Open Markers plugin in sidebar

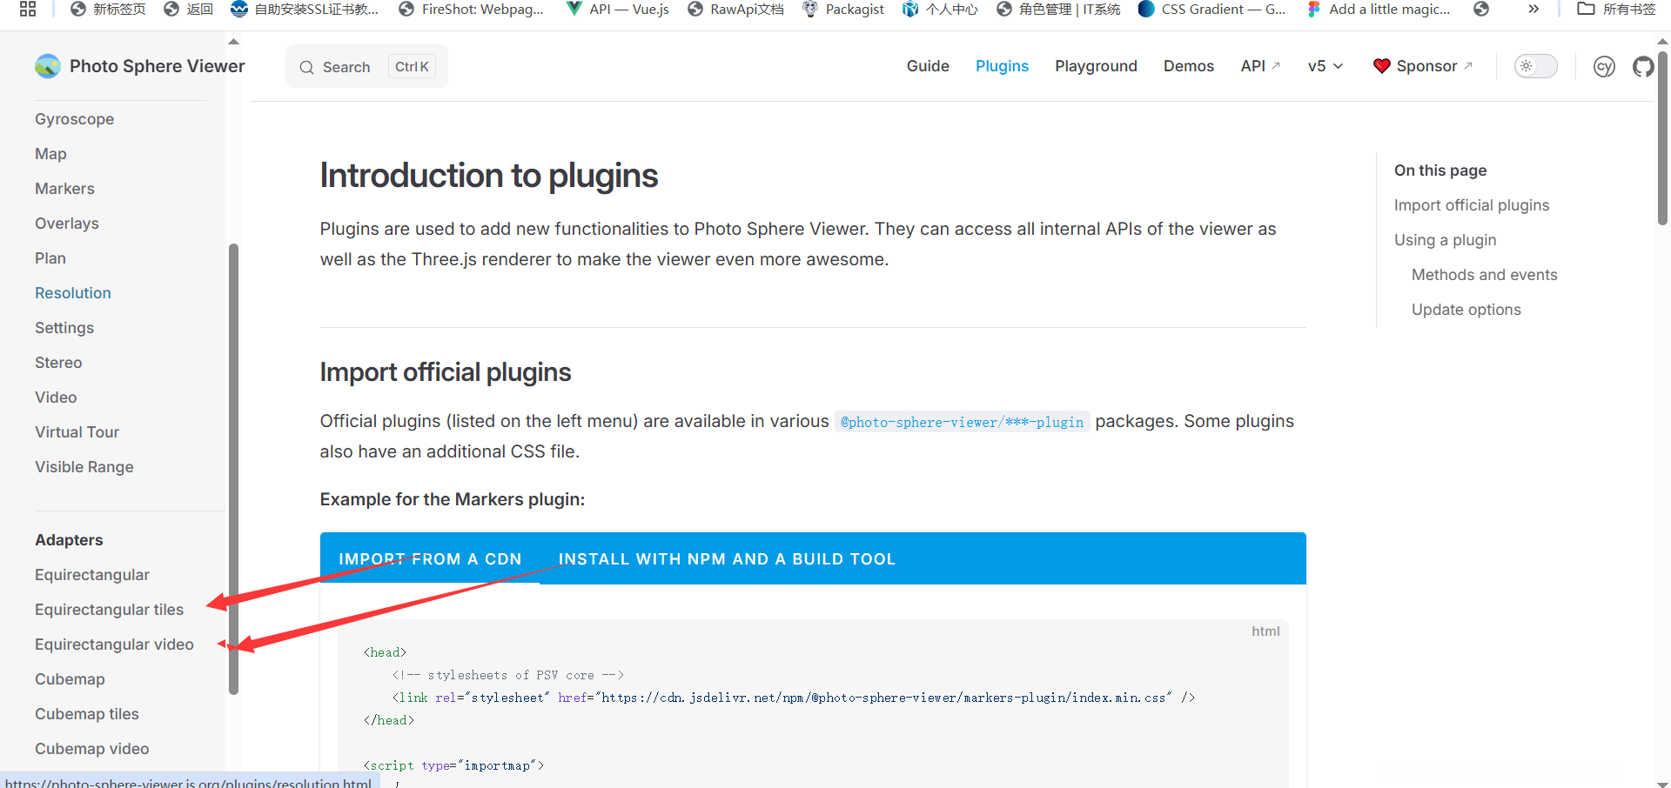64,189
